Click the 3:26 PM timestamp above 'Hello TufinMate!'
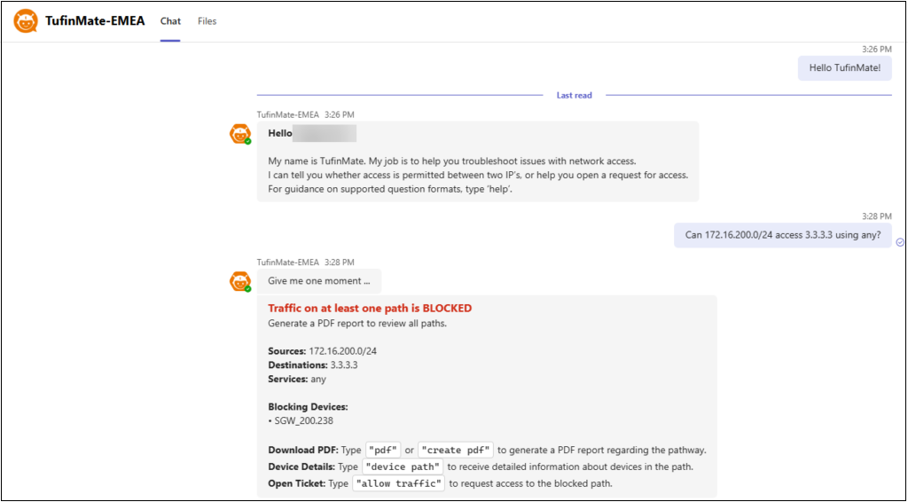This screenshot has width=908, height=502. (877, 50)
